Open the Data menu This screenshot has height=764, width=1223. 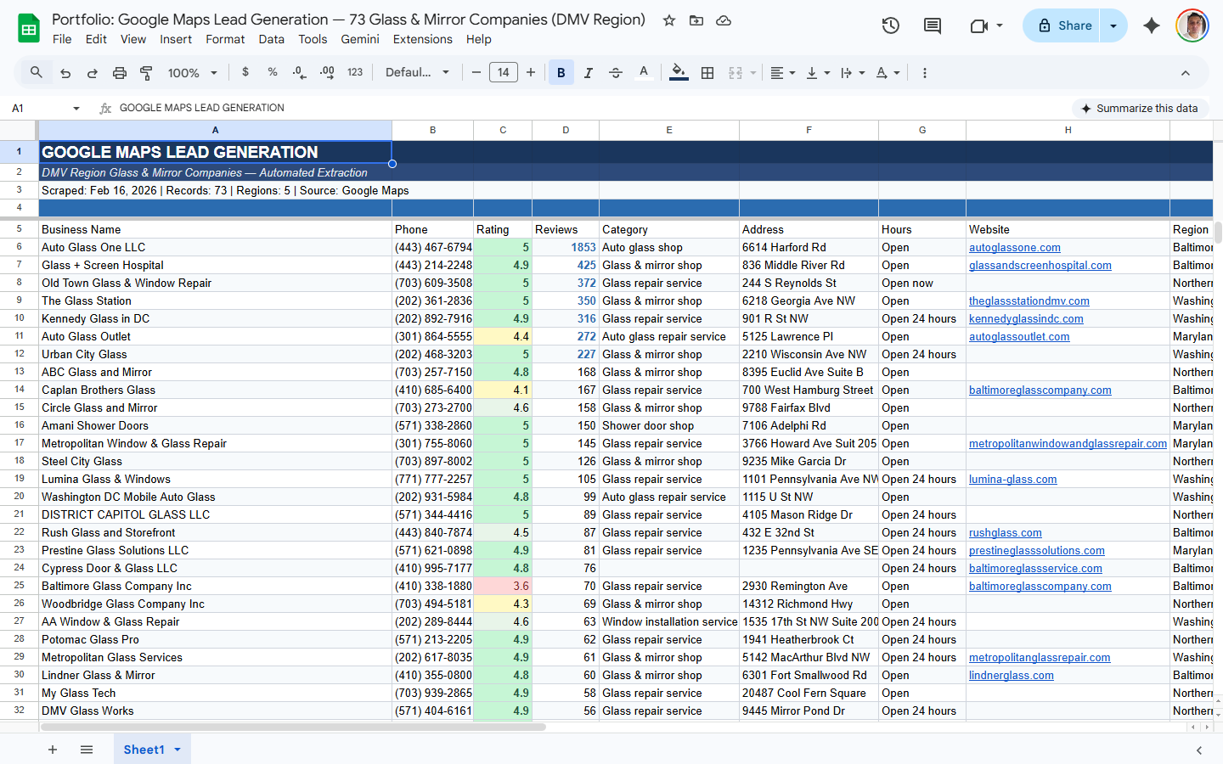click(x=271, y=39)
